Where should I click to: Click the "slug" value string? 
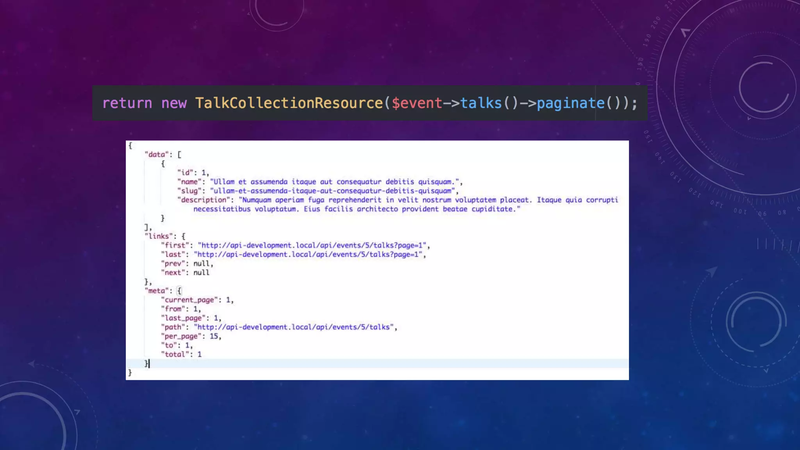click(x=332, y=191)
